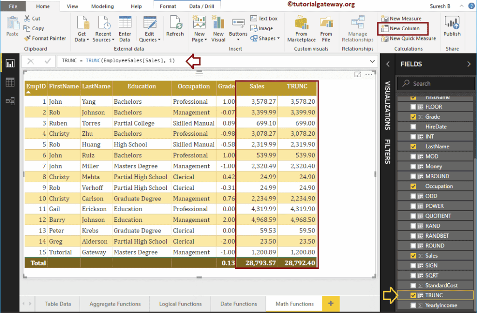Uncheck the TRUNC field checkbox

click(x=413, y=295)
